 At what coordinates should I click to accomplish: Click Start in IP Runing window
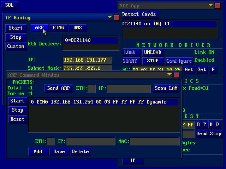point(16,28)
